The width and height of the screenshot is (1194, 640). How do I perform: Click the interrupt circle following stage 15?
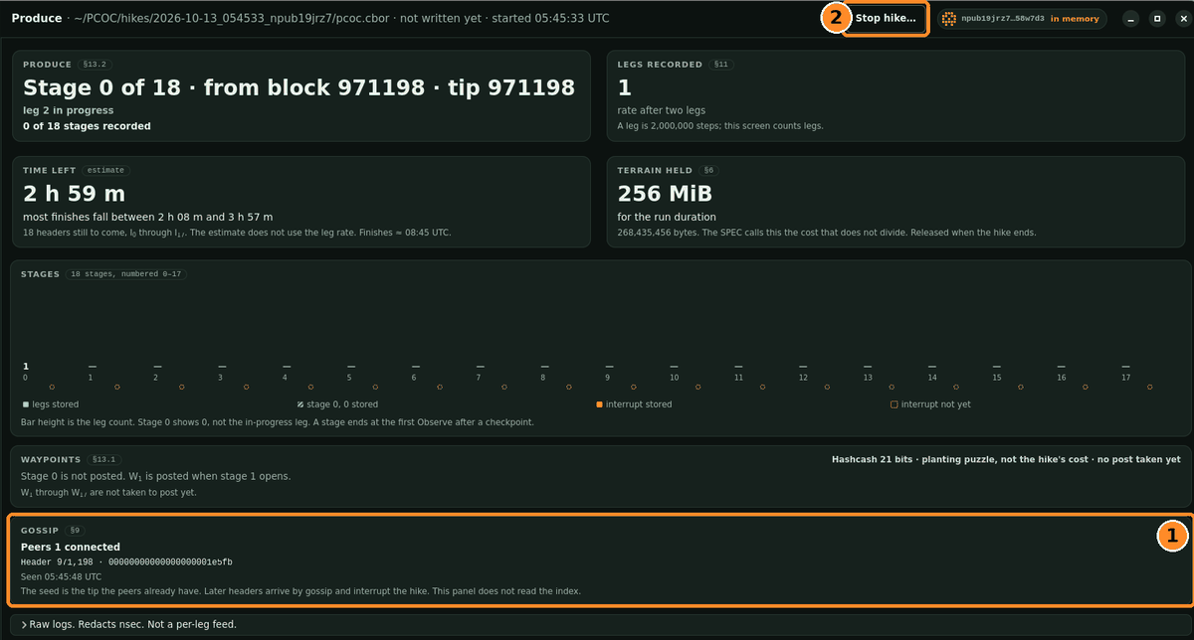(1021, 388)
